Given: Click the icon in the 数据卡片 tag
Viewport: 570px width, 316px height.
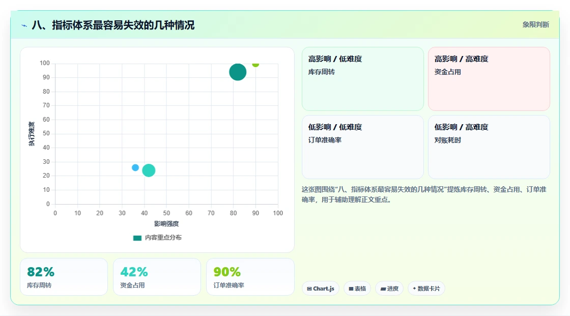Looking at the screenshot, I should 414,289.
